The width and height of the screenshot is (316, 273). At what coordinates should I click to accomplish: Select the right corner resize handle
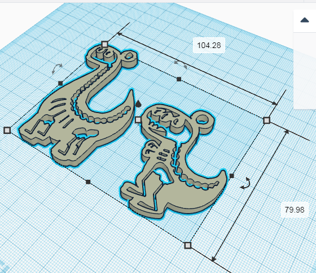(x=266, y=120)
